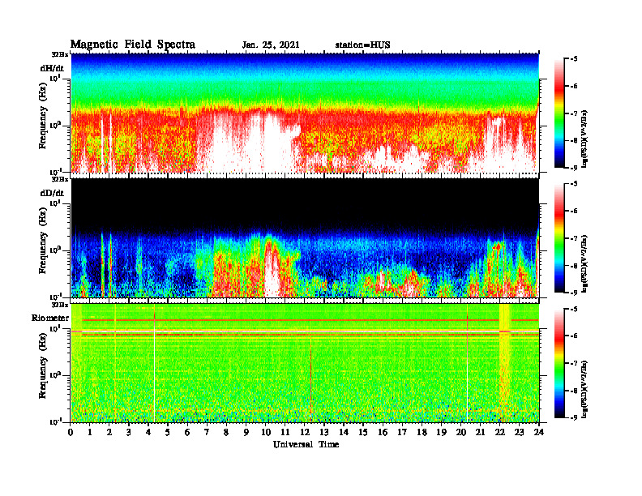642x496 pixels.
Task: Click the color scale bar beside Riometer panel
Action: (559, 363)
